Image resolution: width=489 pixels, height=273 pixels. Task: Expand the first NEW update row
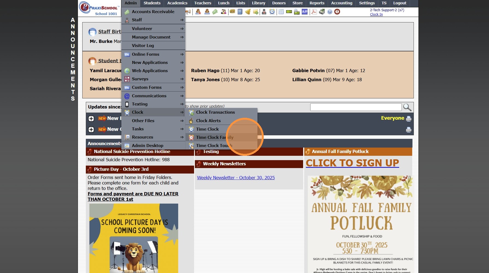[x=91, y=119]
